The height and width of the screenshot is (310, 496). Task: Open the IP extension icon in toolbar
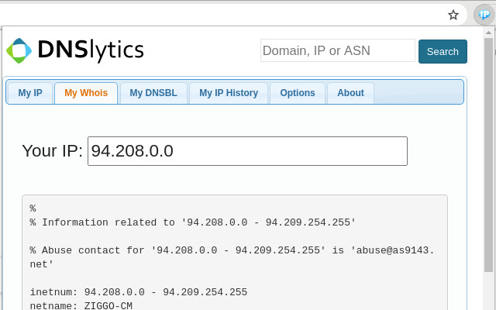click(x=484, y=15)
